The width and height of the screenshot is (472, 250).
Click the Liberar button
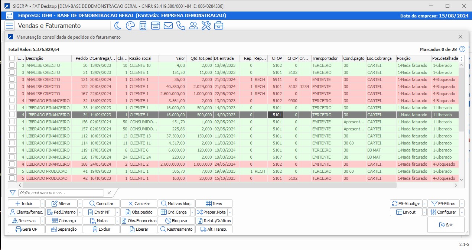[139, 229]
